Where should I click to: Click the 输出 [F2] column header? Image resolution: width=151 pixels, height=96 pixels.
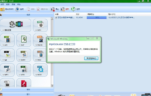click(122, 14)
